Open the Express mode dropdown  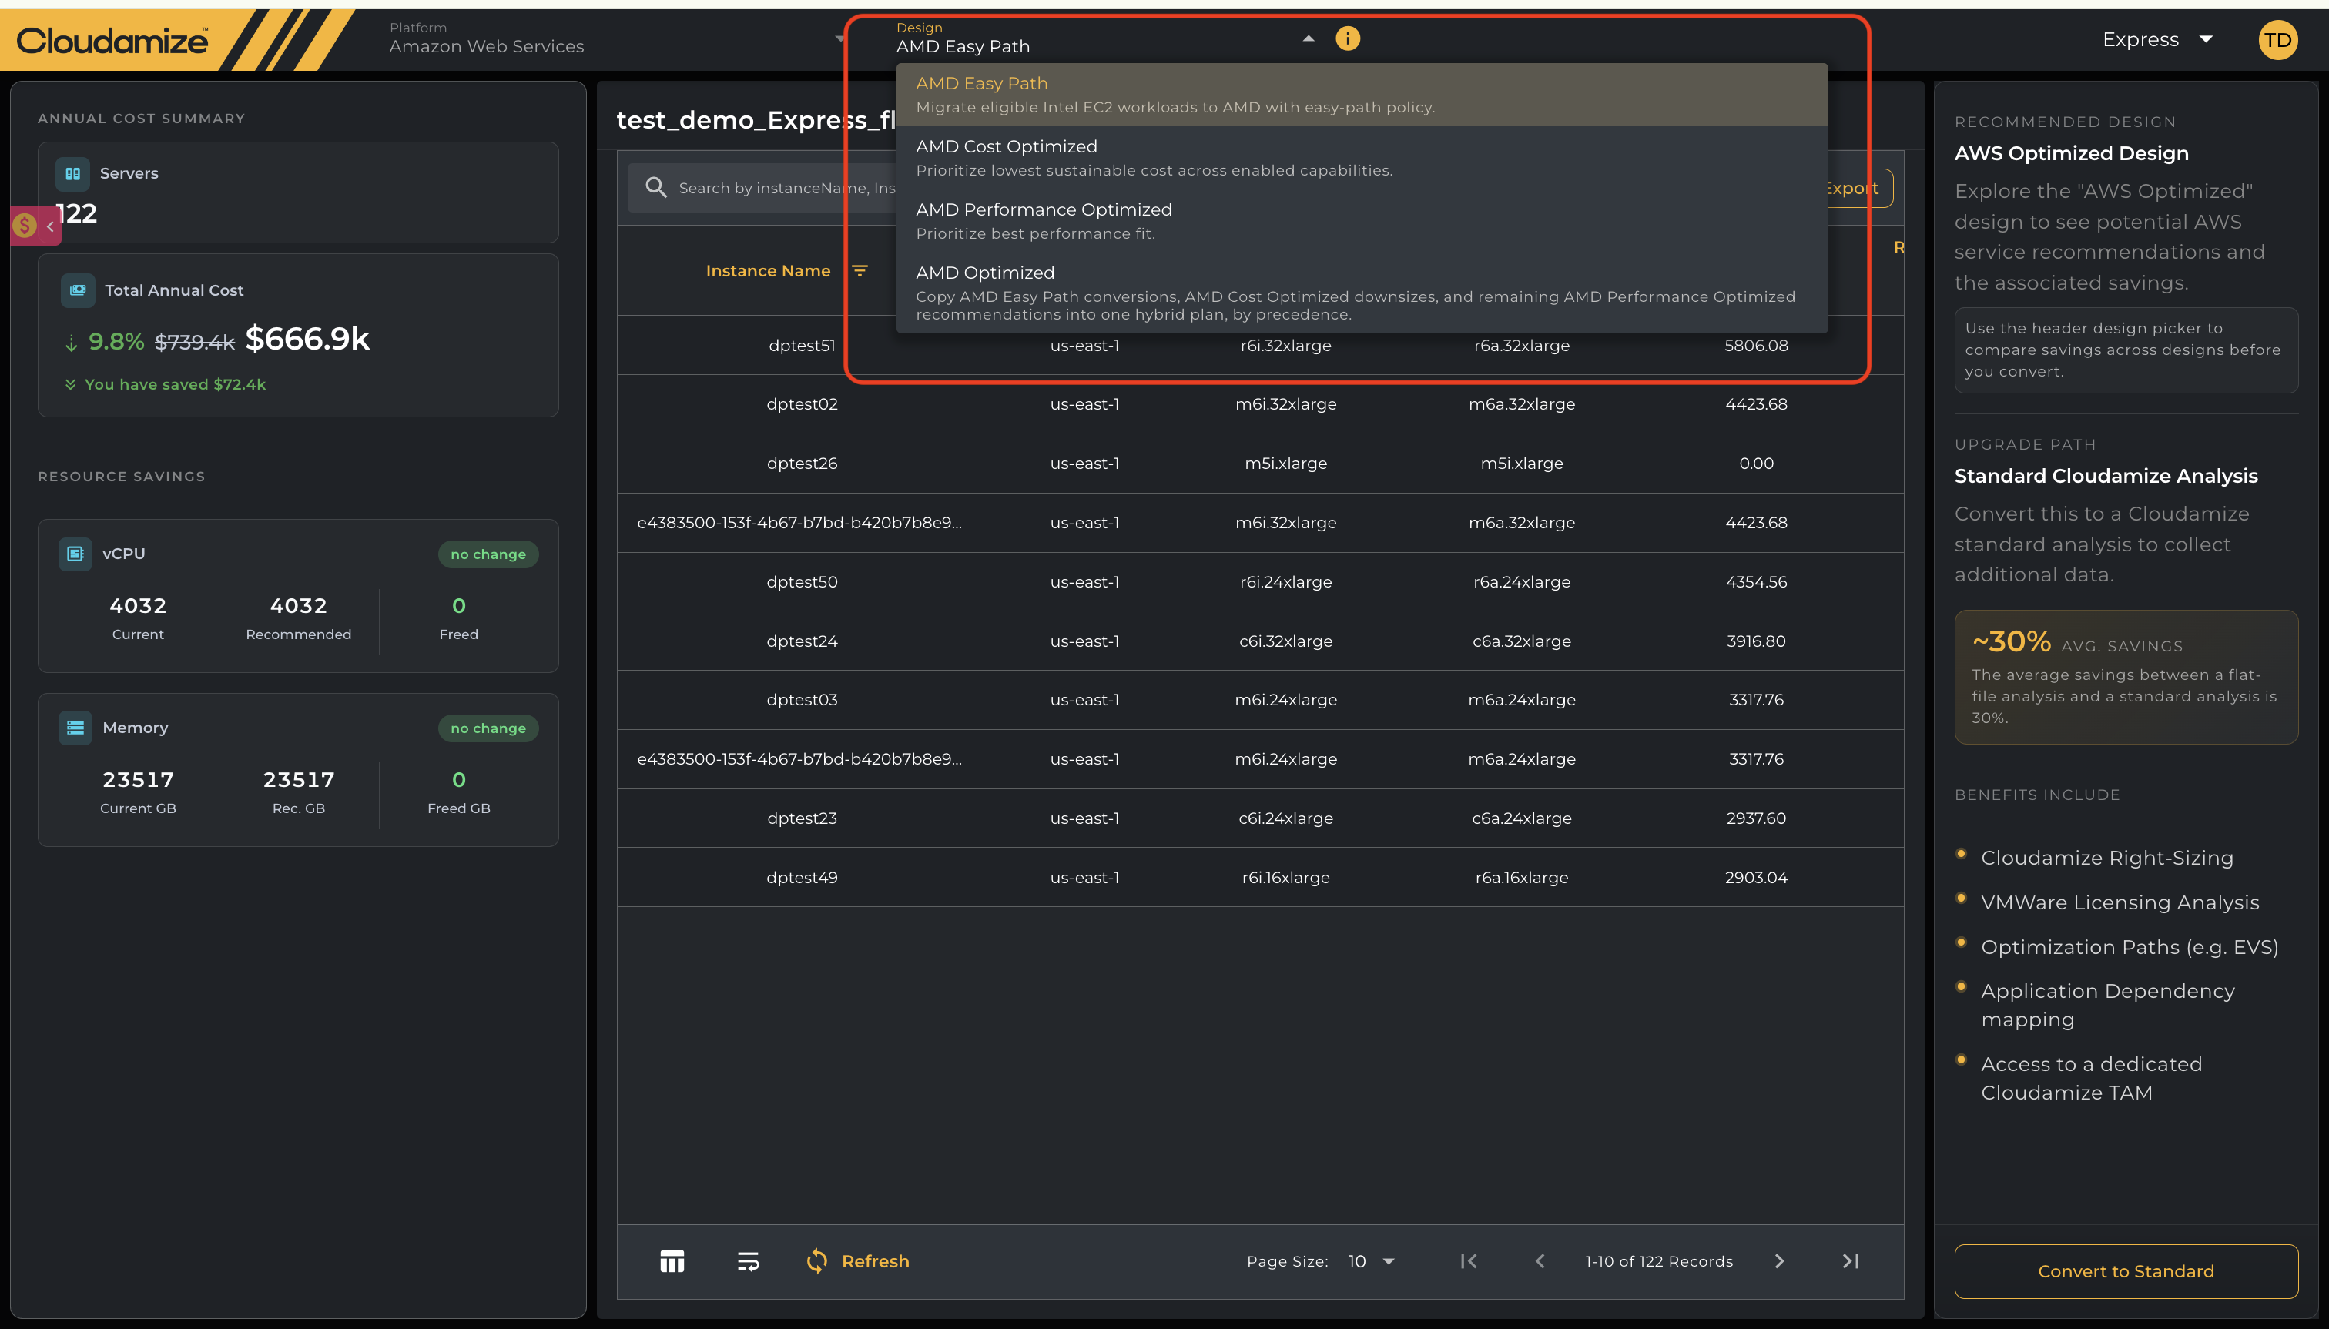click(2157, 39)
